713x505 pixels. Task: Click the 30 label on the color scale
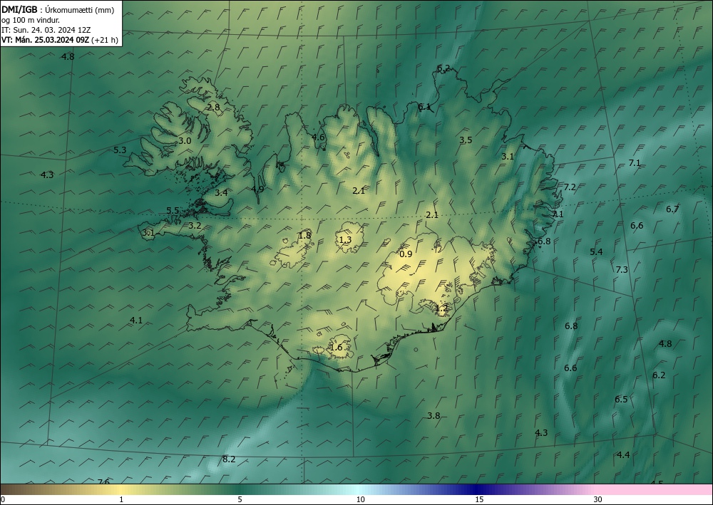(x=598, y=500)
